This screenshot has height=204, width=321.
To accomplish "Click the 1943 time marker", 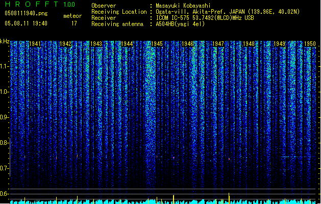I will (x=96, y=44).
